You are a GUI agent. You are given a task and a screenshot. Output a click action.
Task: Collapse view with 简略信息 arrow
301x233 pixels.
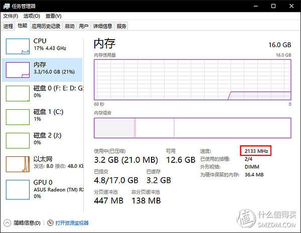click(7, 222)
